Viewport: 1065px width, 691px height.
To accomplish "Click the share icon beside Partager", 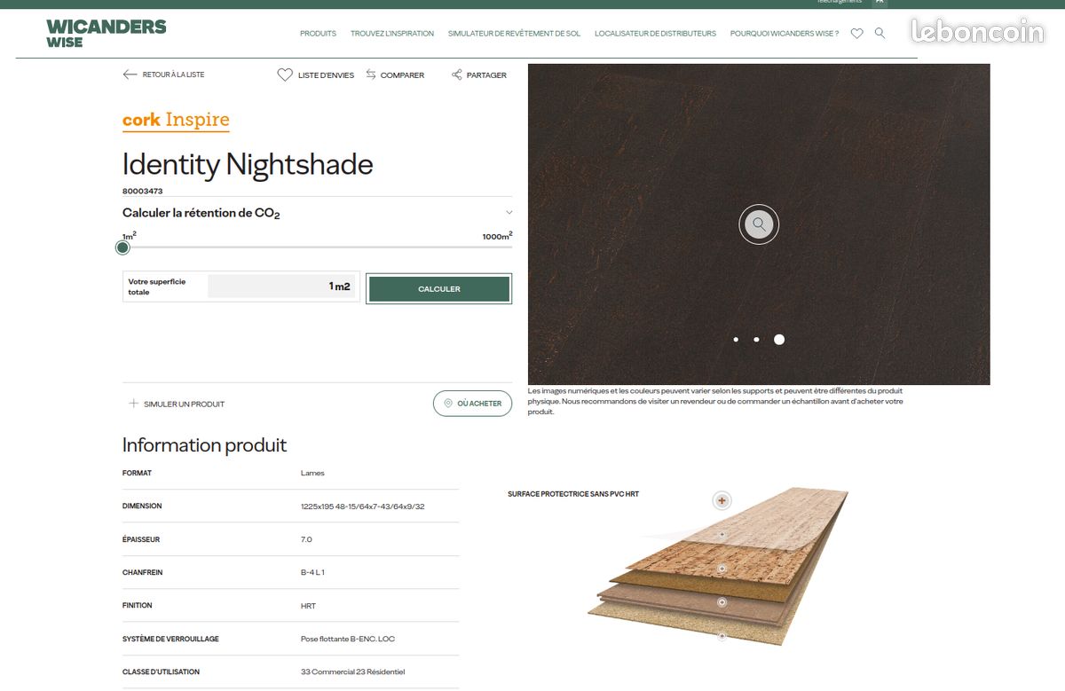I will coord(457,75).
